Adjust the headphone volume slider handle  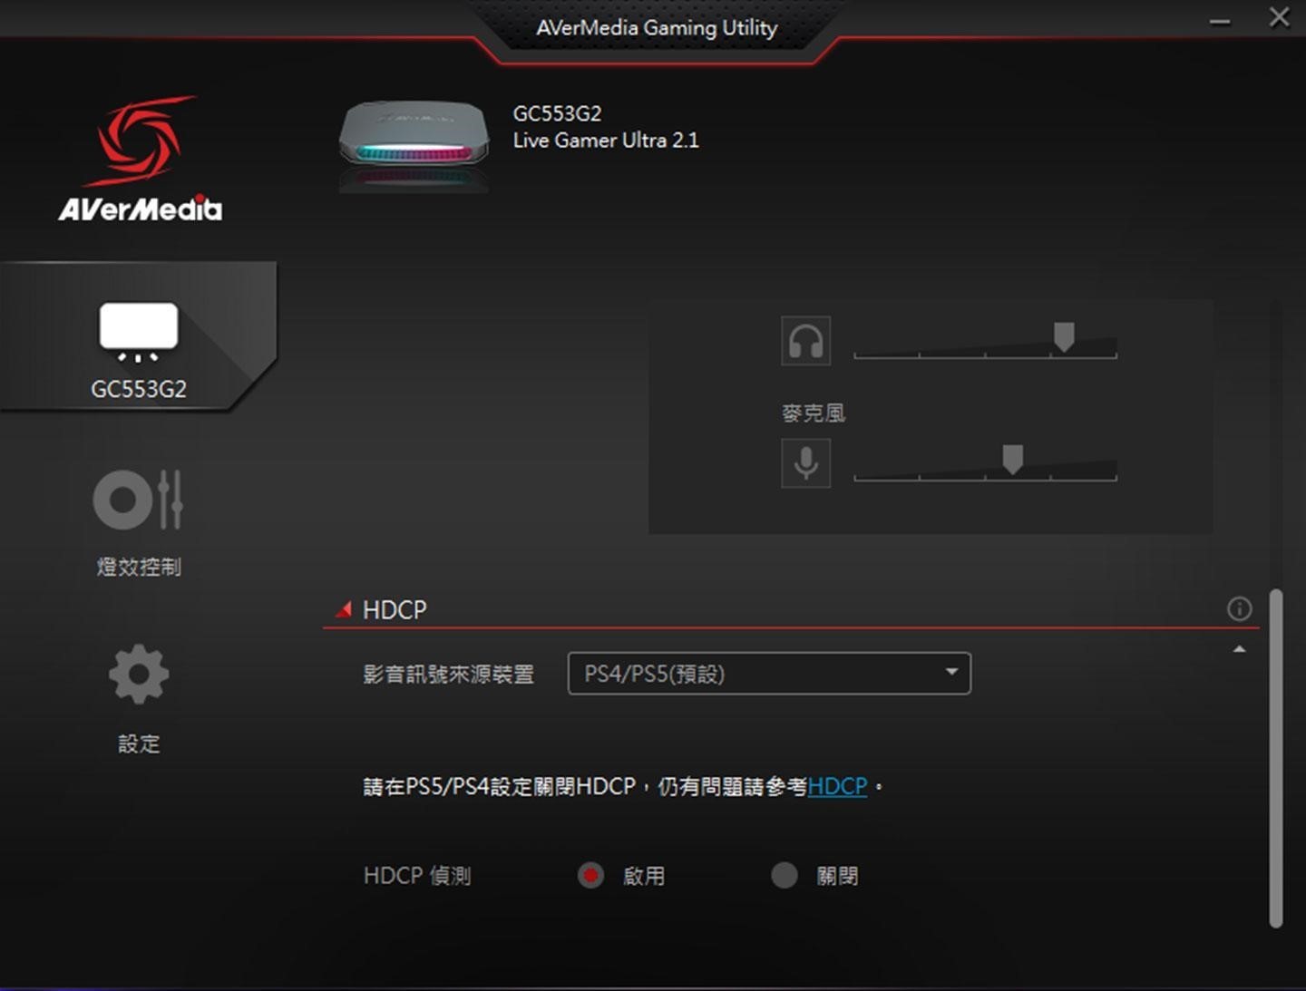[x=1063, y=338]
